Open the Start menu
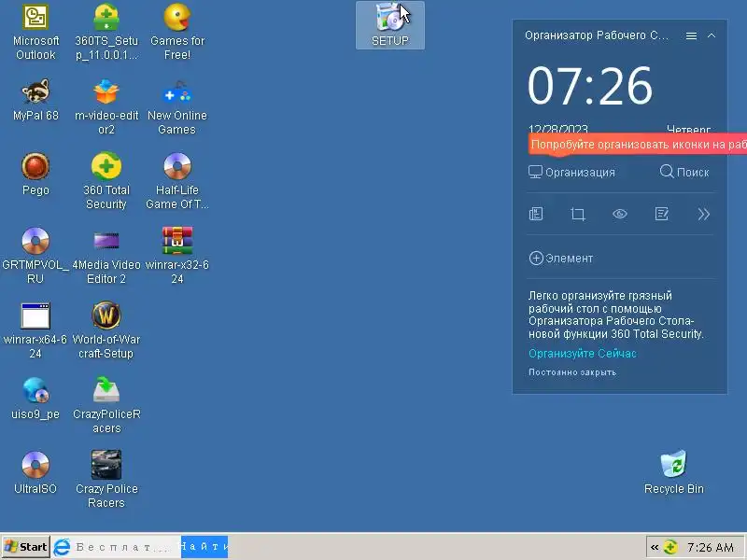747x560 pixels. coord(26,547)
